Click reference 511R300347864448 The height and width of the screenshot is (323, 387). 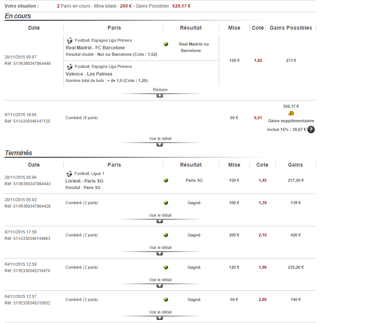pyautogui.click(x=32, y=63)
